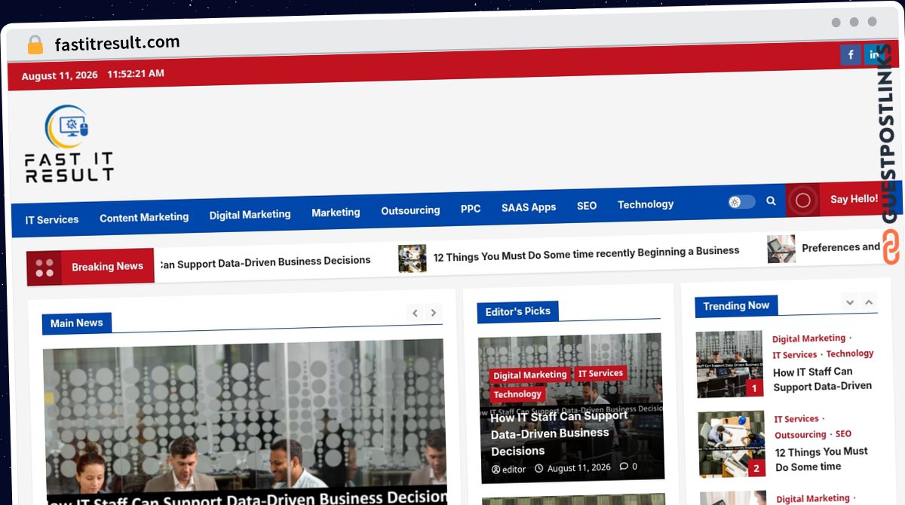Click the padlock icon in the address bar
This screenshot has width=905, height=505.
[35, 44]
